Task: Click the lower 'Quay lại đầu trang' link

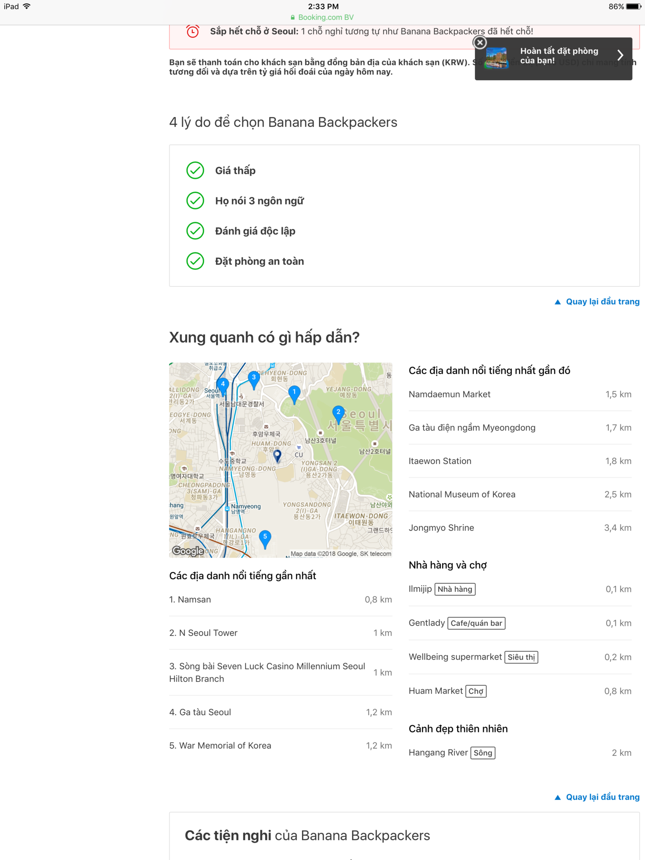Action: [597, 797]
